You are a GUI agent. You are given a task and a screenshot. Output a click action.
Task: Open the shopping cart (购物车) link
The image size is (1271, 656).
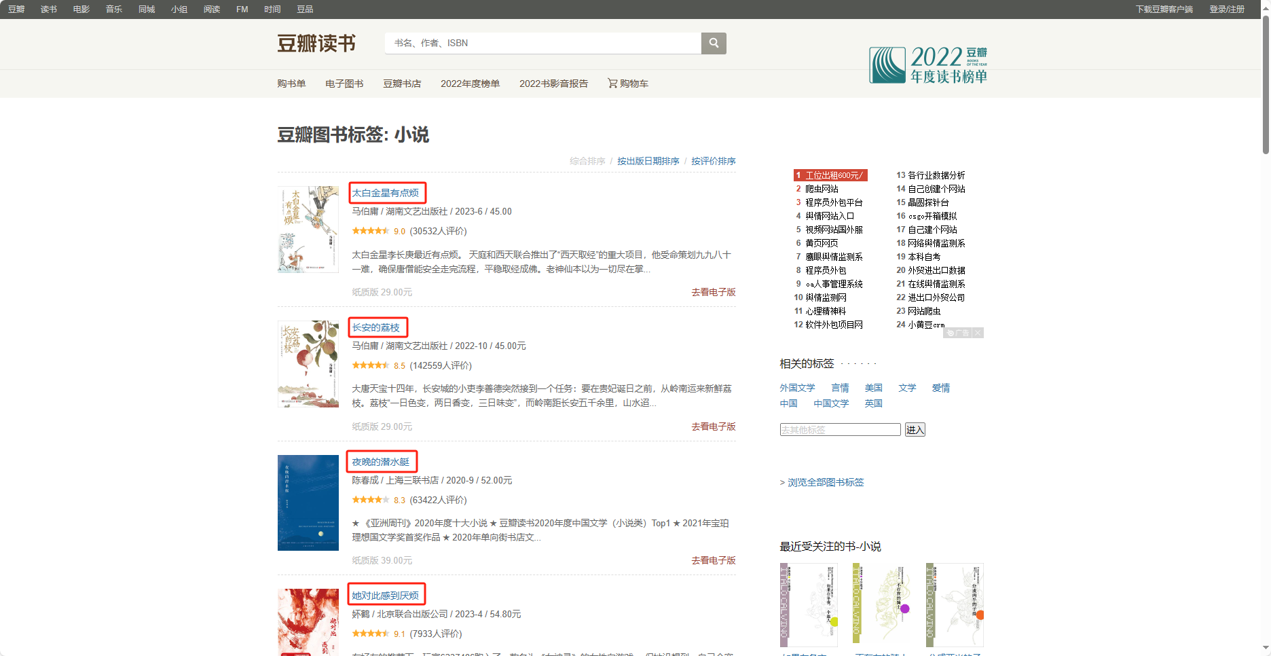coord(628,84)
